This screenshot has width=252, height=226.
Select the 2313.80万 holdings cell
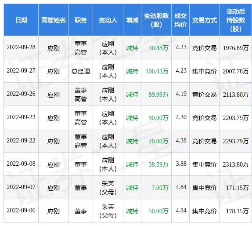click(236, 164)
